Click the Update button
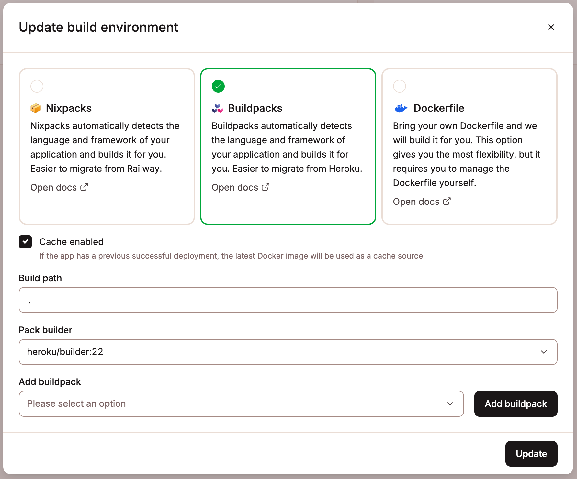 pyautogui.click(x=531, y=454)
